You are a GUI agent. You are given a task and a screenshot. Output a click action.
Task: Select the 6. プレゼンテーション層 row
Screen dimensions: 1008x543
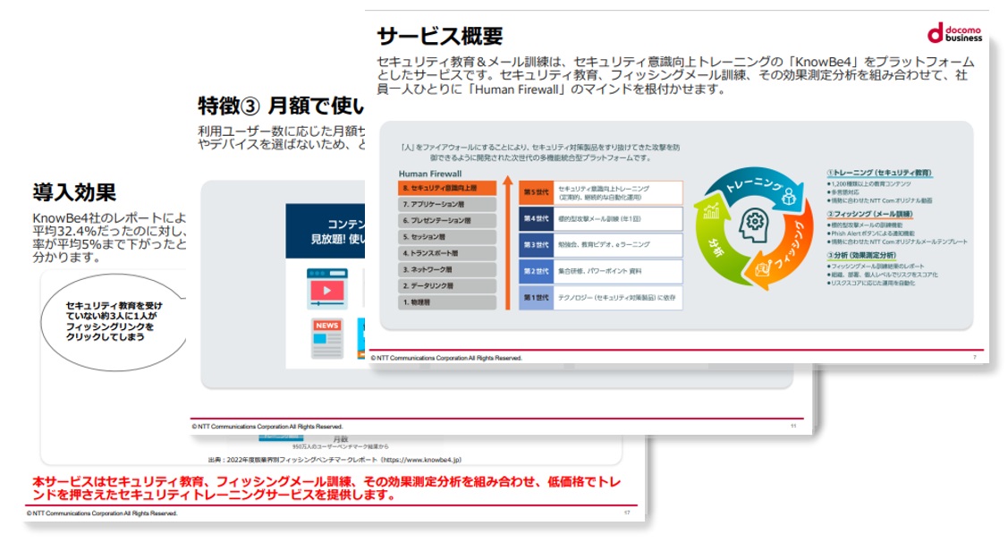447,220
